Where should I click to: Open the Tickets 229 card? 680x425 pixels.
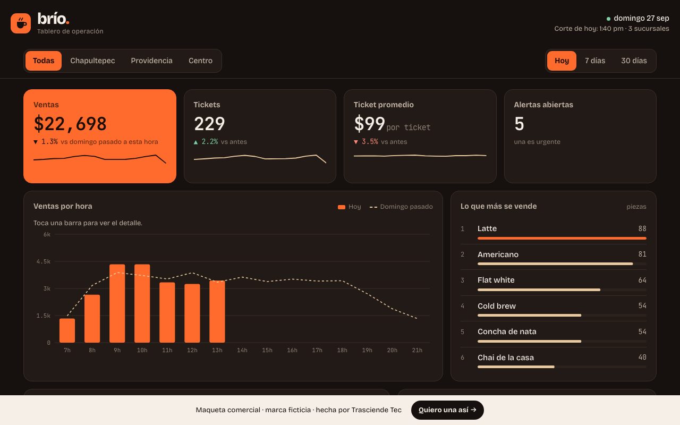click(x=260, y=136)
